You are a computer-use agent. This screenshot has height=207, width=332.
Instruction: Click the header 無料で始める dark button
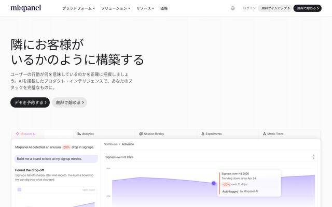click(x=308, y=8)
